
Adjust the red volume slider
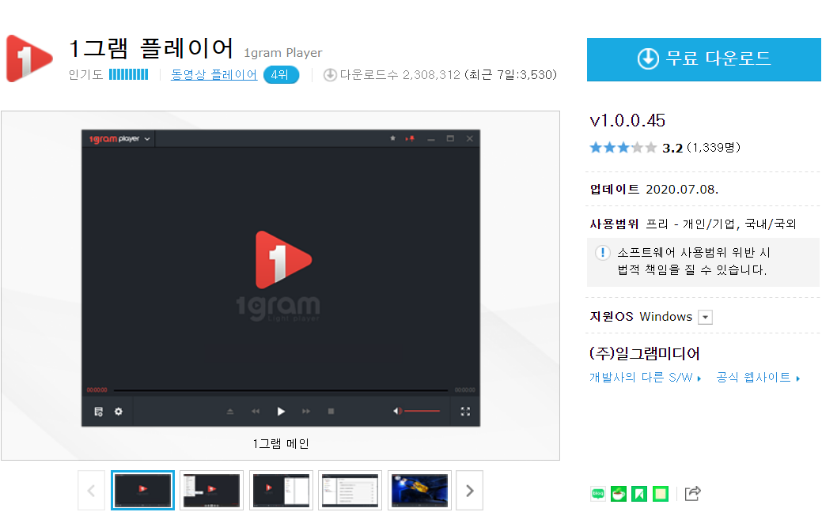coord(422,411)
